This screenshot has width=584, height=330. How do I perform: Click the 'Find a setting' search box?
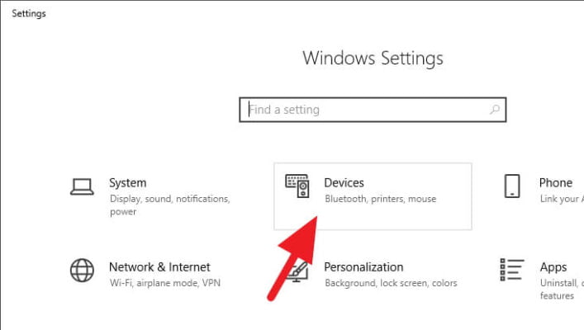click(x=373, y=110)
